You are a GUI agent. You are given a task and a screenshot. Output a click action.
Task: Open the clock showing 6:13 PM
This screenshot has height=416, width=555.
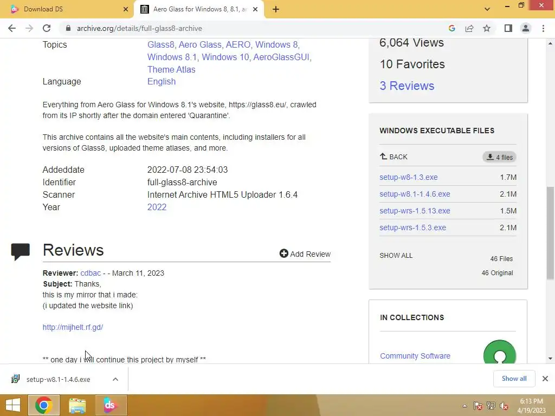pos(532,405)
